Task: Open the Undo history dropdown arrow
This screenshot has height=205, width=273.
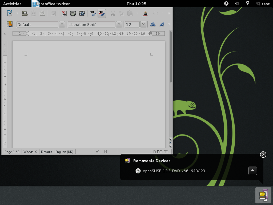Action: 163,13
